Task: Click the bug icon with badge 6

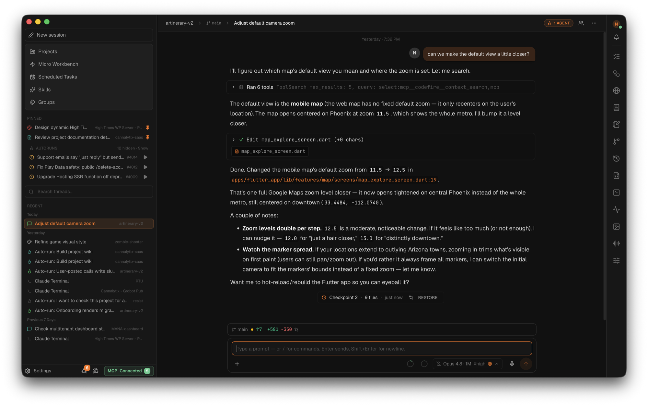Action: point(85,370)
